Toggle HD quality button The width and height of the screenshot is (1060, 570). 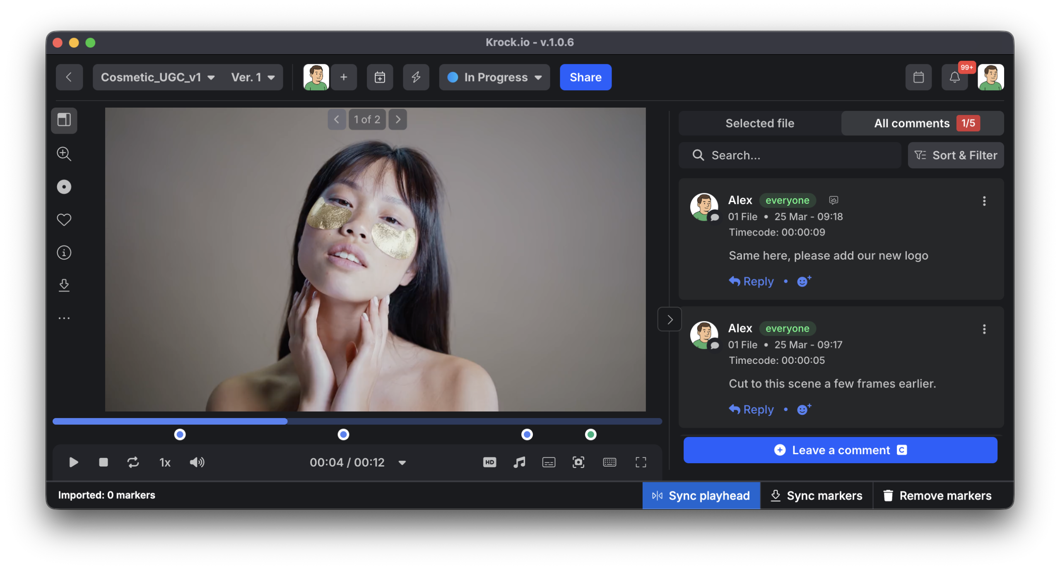489,462
